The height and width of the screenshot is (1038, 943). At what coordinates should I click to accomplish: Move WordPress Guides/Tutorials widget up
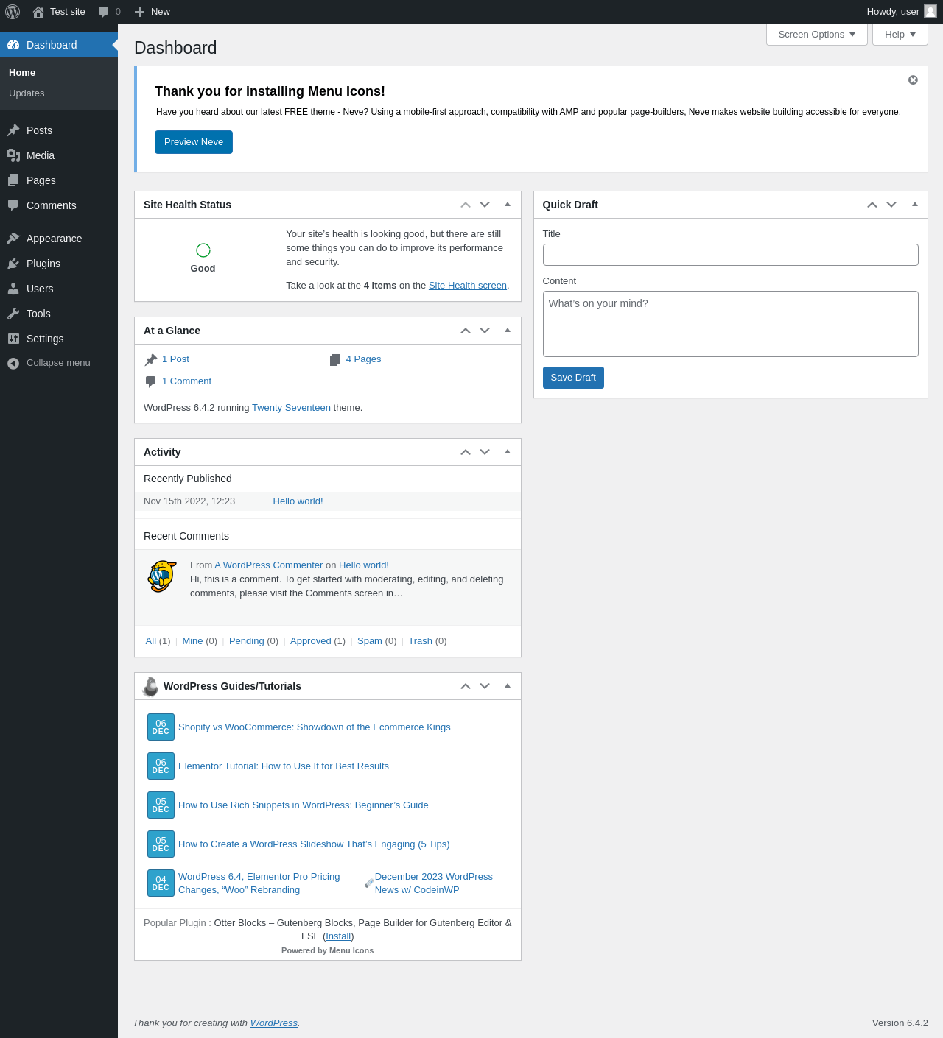click(x=466, y=686)
